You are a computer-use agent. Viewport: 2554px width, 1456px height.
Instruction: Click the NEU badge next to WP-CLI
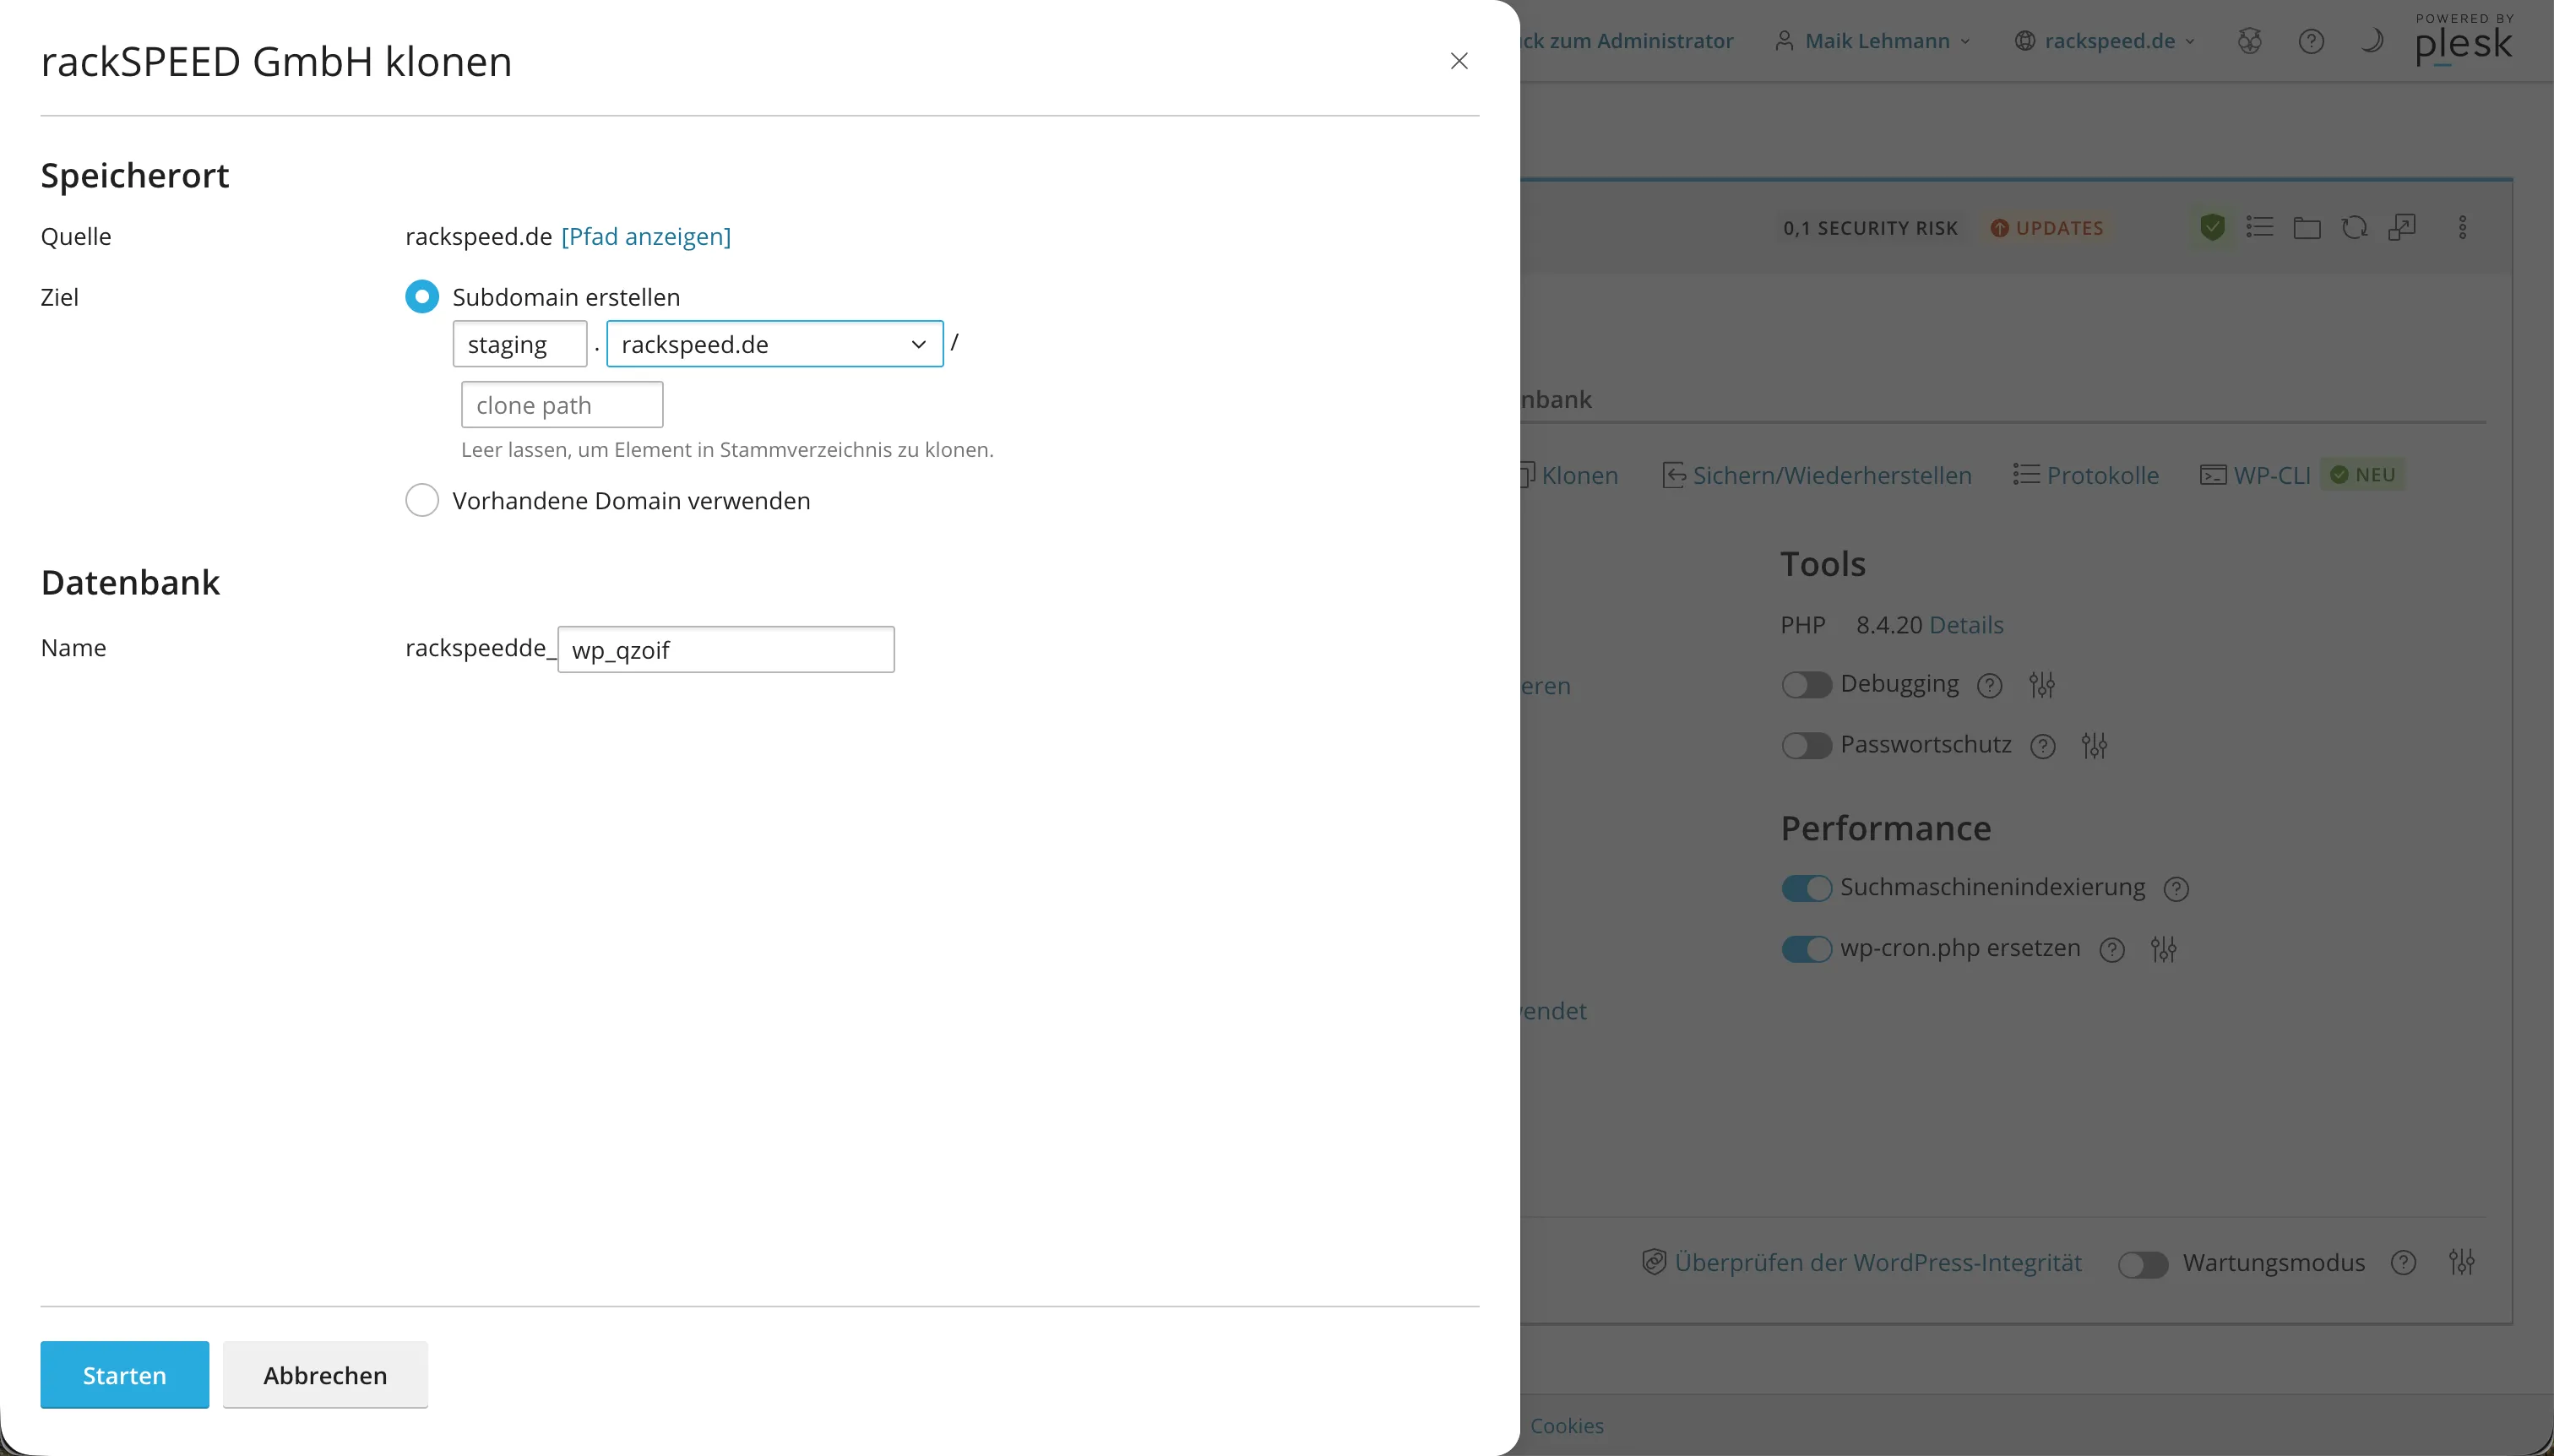2363,475
